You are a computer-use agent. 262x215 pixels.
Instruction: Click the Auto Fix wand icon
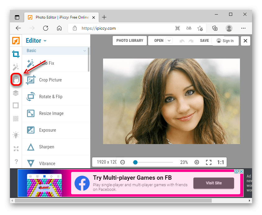click(x=31, y=63)
